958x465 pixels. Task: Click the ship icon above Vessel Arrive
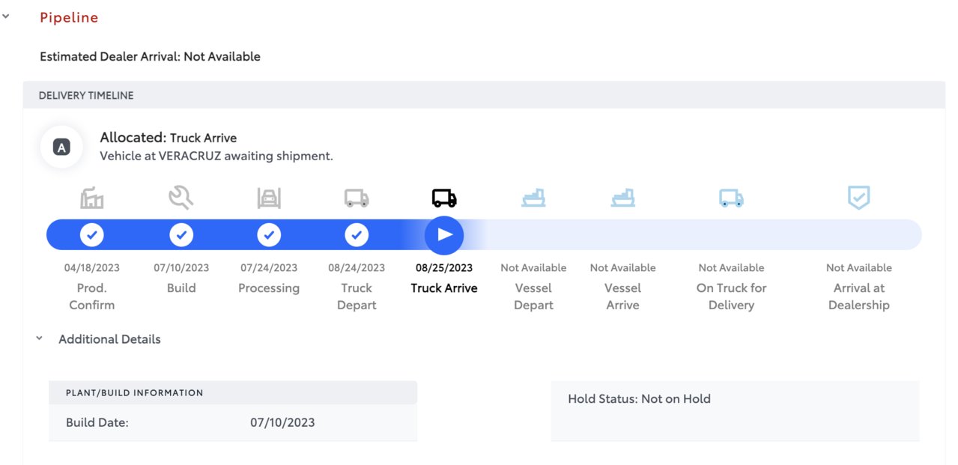coord(622,198)
